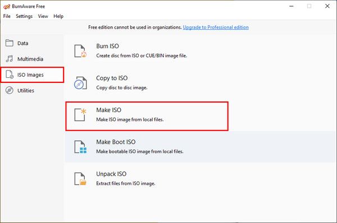Select the Utilities category label
The height and width of the screenshot is (223, 337).
26,90
